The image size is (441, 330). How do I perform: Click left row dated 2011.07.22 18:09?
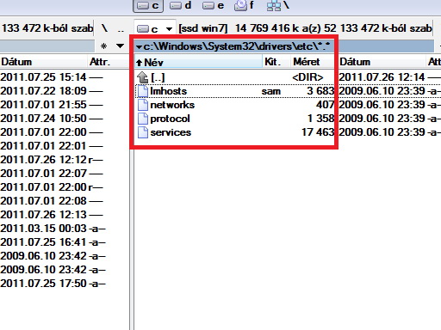point(52,91)
